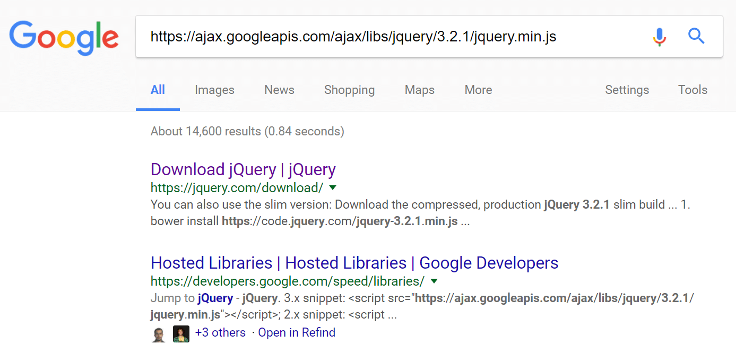Switch to the Maps tab
736x352 pixels.
pos(419,90)
